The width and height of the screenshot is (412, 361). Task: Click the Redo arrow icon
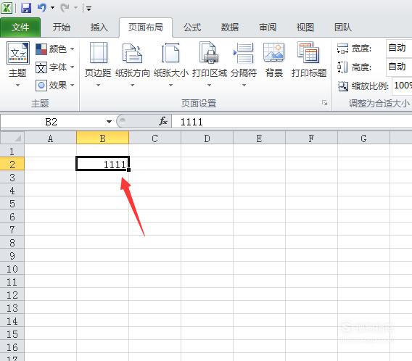(65, 8)
